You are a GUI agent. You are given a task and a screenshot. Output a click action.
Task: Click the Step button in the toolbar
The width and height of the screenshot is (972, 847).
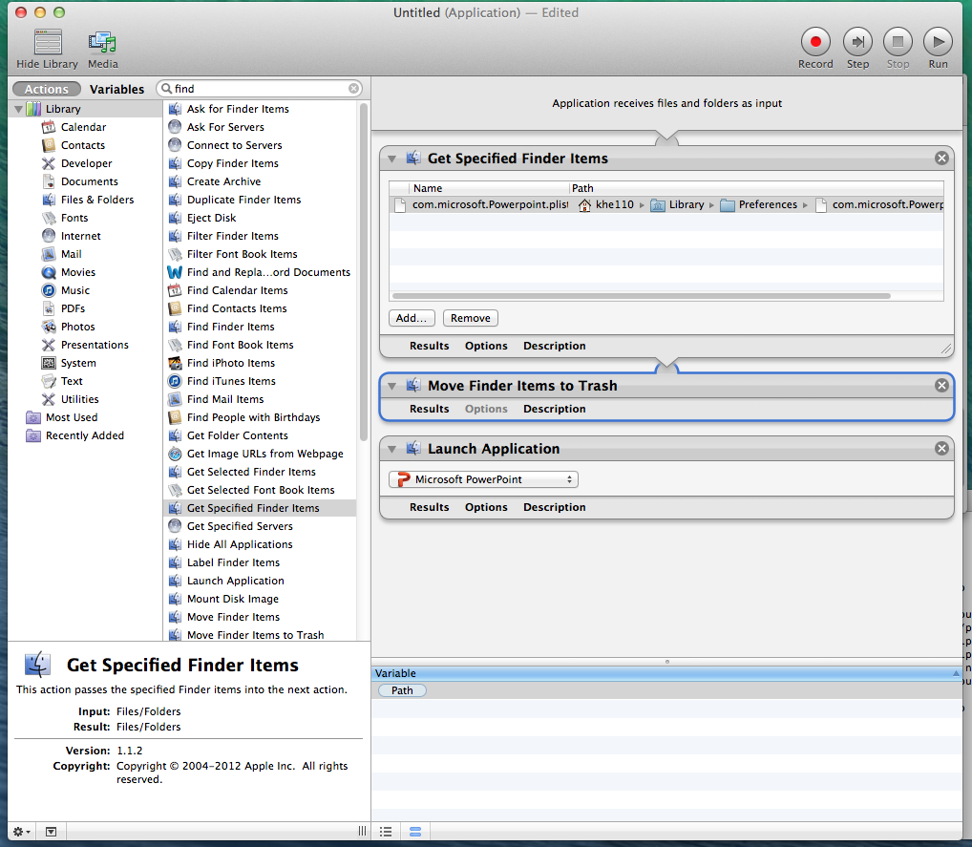pos(857,42)
